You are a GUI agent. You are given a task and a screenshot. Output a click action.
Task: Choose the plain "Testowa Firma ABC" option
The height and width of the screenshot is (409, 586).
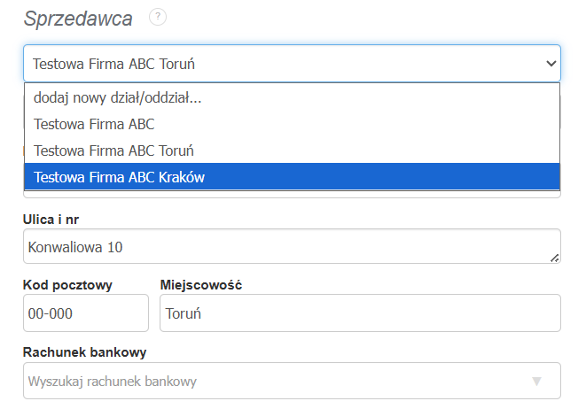click(94, 124)
